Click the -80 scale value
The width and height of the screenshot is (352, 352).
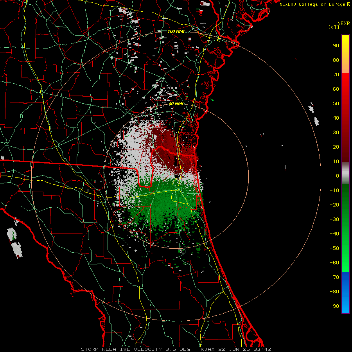click(x=334, y=292)
